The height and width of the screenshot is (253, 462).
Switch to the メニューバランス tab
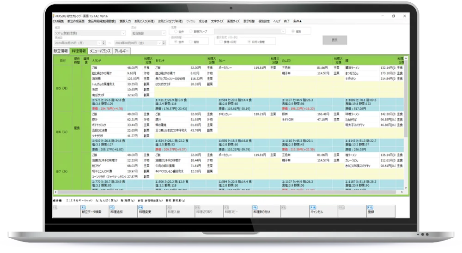click(x=100, y=51)
